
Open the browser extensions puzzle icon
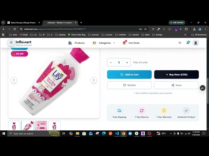tap(186, 29)
